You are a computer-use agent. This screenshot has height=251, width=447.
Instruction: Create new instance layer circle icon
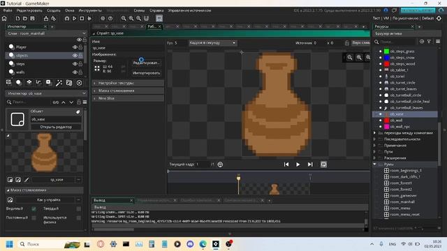pyautogui.click(x=19, y=82)
